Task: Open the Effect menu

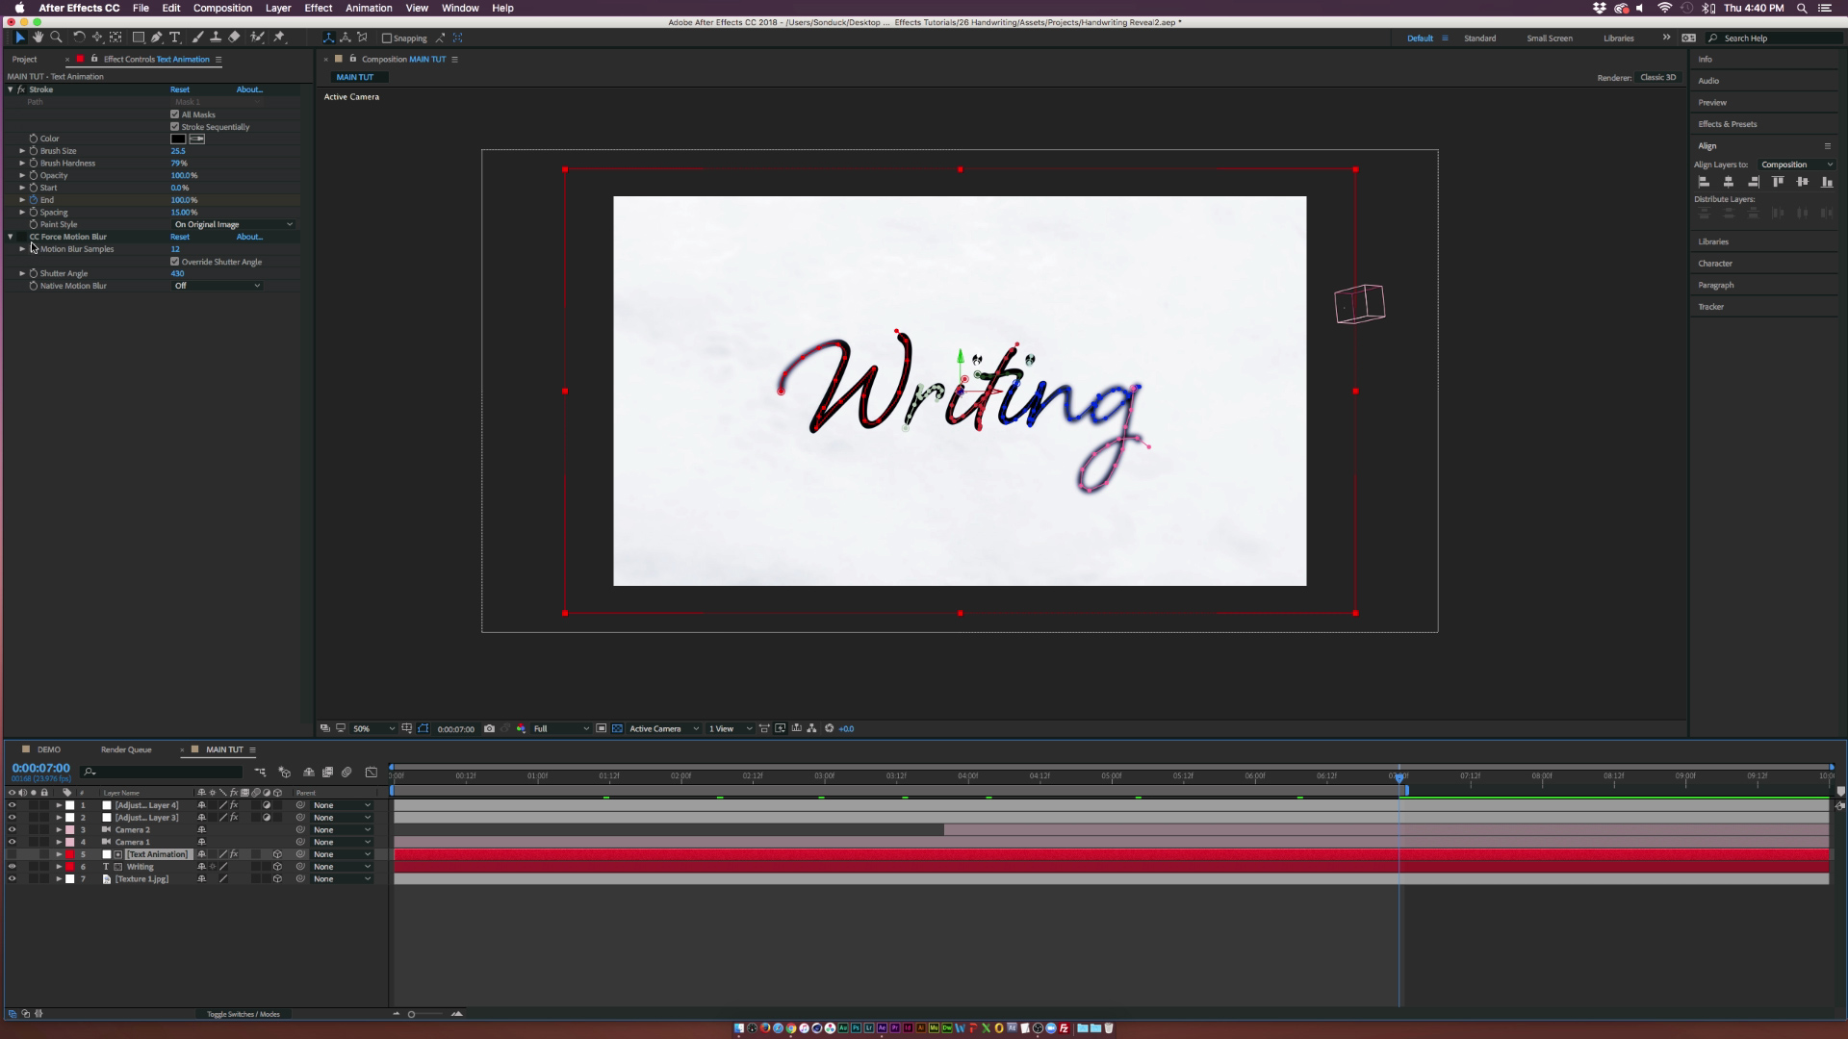Action: point(318,8)
